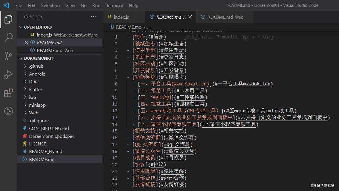Click the .gitignore file icon
339x191 pixels.
25,121
